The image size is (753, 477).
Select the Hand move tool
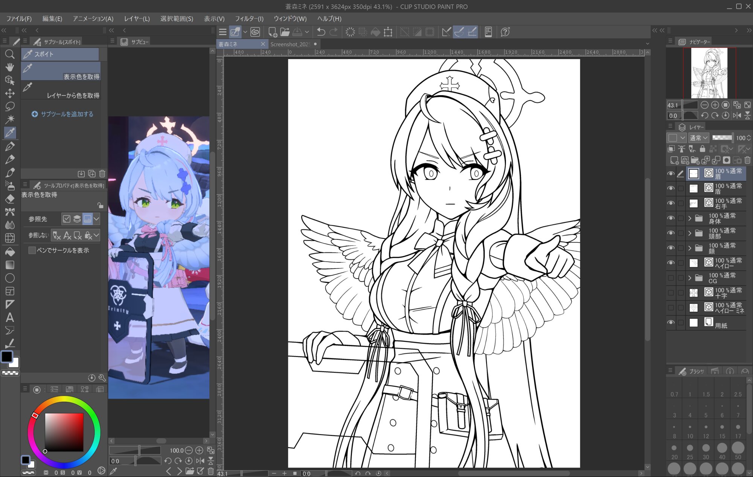(10, 67)
